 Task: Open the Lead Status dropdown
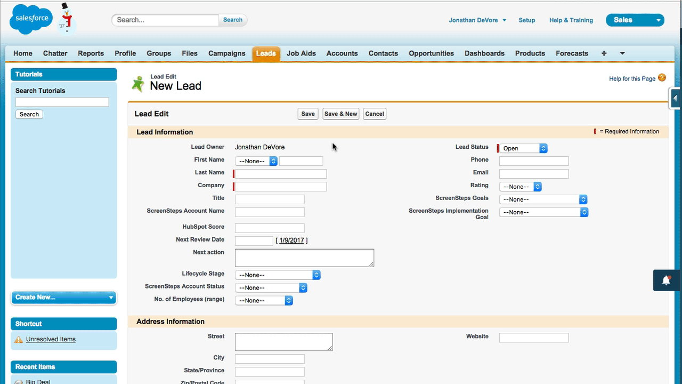pos(523,148)
